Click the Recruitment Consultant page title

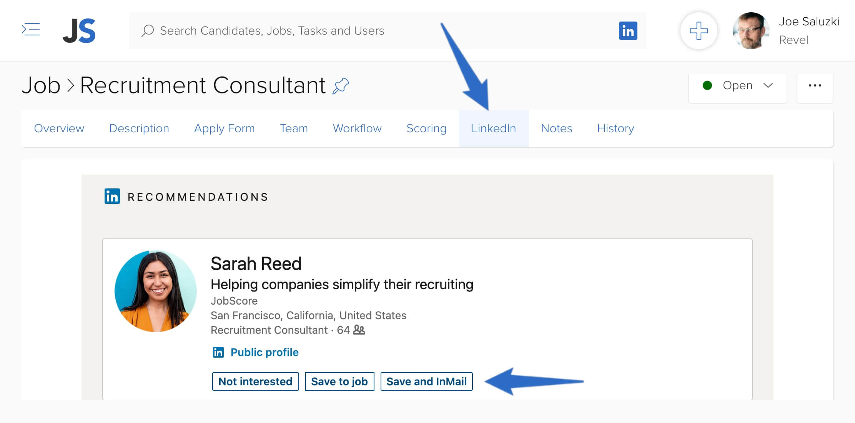pyautogui.click(x=203, y=85)
